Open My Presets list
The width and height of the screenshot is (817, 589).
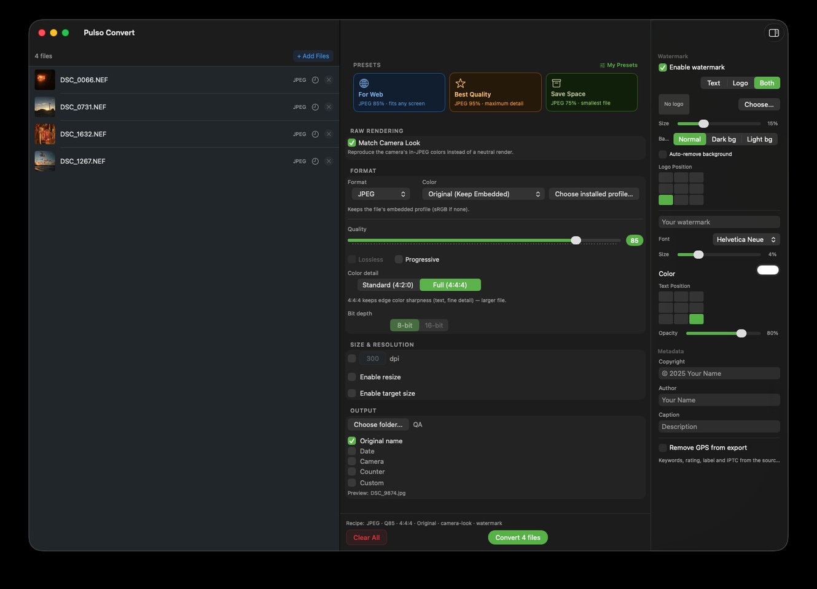tap(619, 65)
